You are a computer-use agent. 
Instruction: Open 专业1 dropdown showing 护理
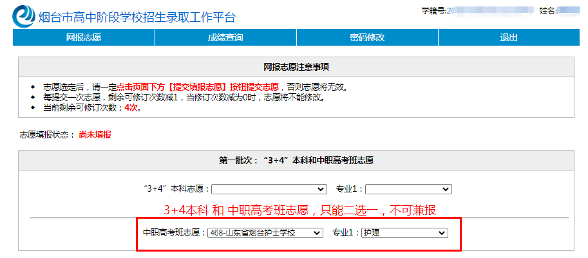coord(404,233)
